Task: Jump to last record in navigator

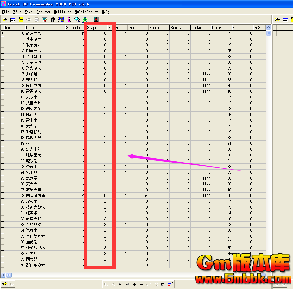Action: pyautogui.click(x=127, y=284)
